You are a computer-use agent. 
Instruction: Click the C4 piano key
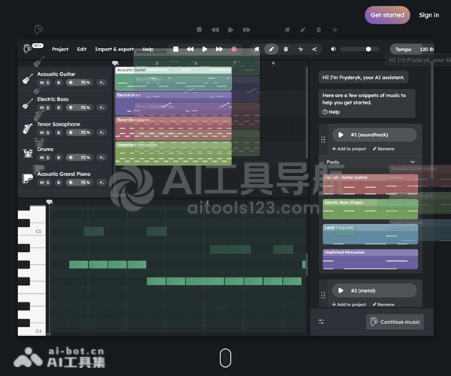click(38, 331)
